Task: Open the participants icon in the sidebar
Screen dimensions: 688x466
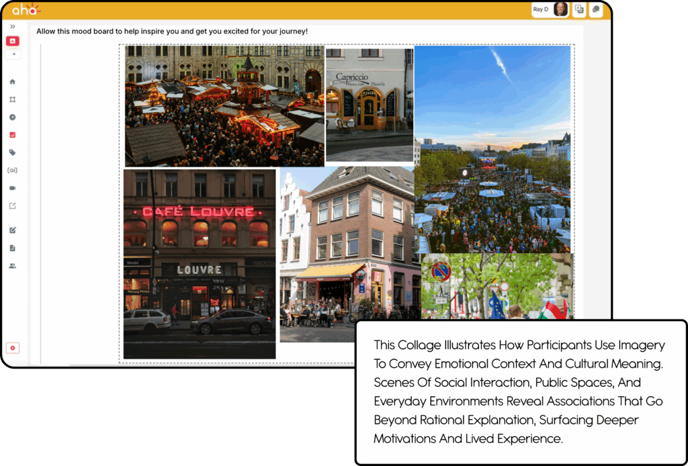Action: pyautogui.click(x=13, y=265)
